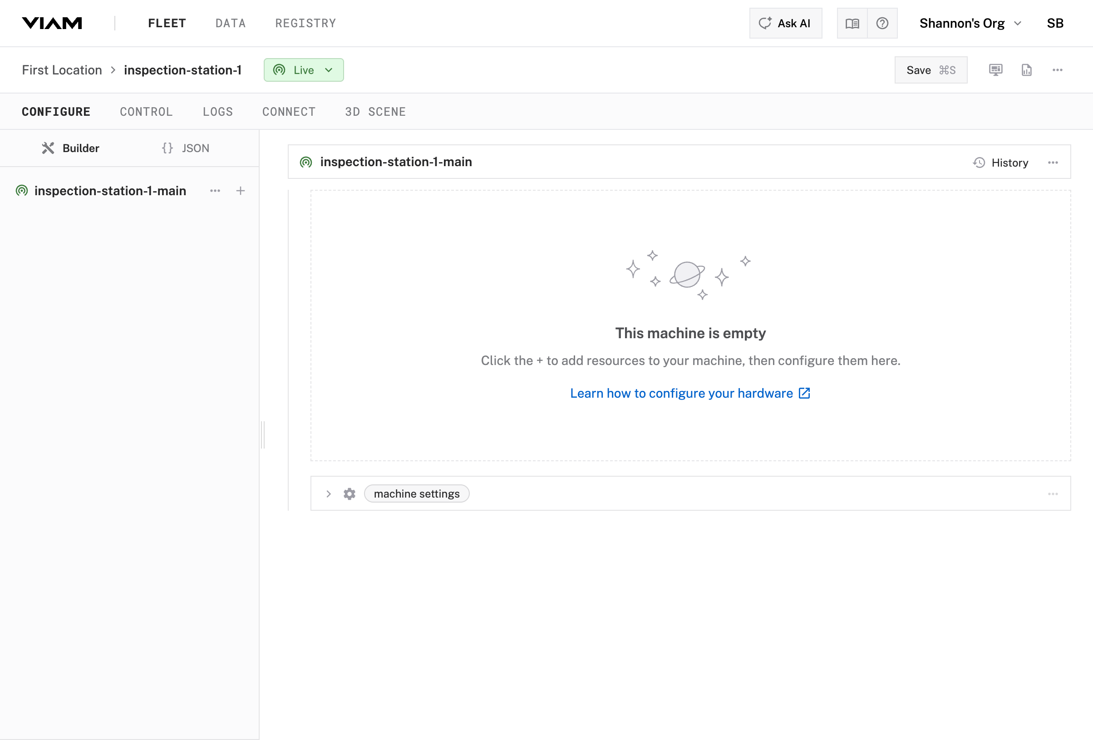Click plus icon to add resource
The height and width of the screenshot is (740, 1093).
240,191
